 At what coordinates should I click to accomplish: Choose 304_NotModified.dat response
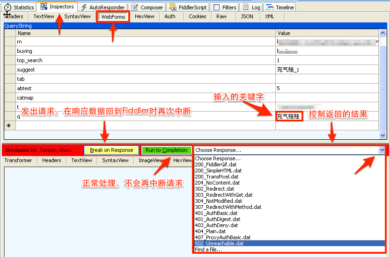point(289,201)
